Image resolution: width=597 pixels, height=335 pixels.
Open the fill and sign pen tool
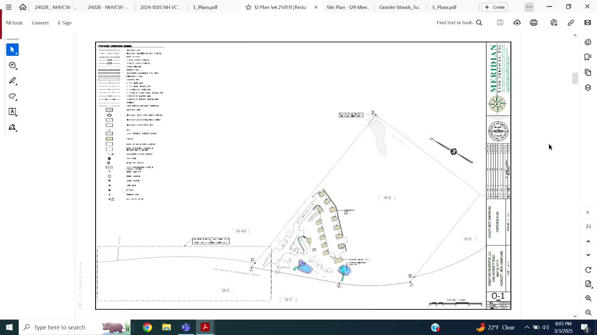tap(13, 127)
